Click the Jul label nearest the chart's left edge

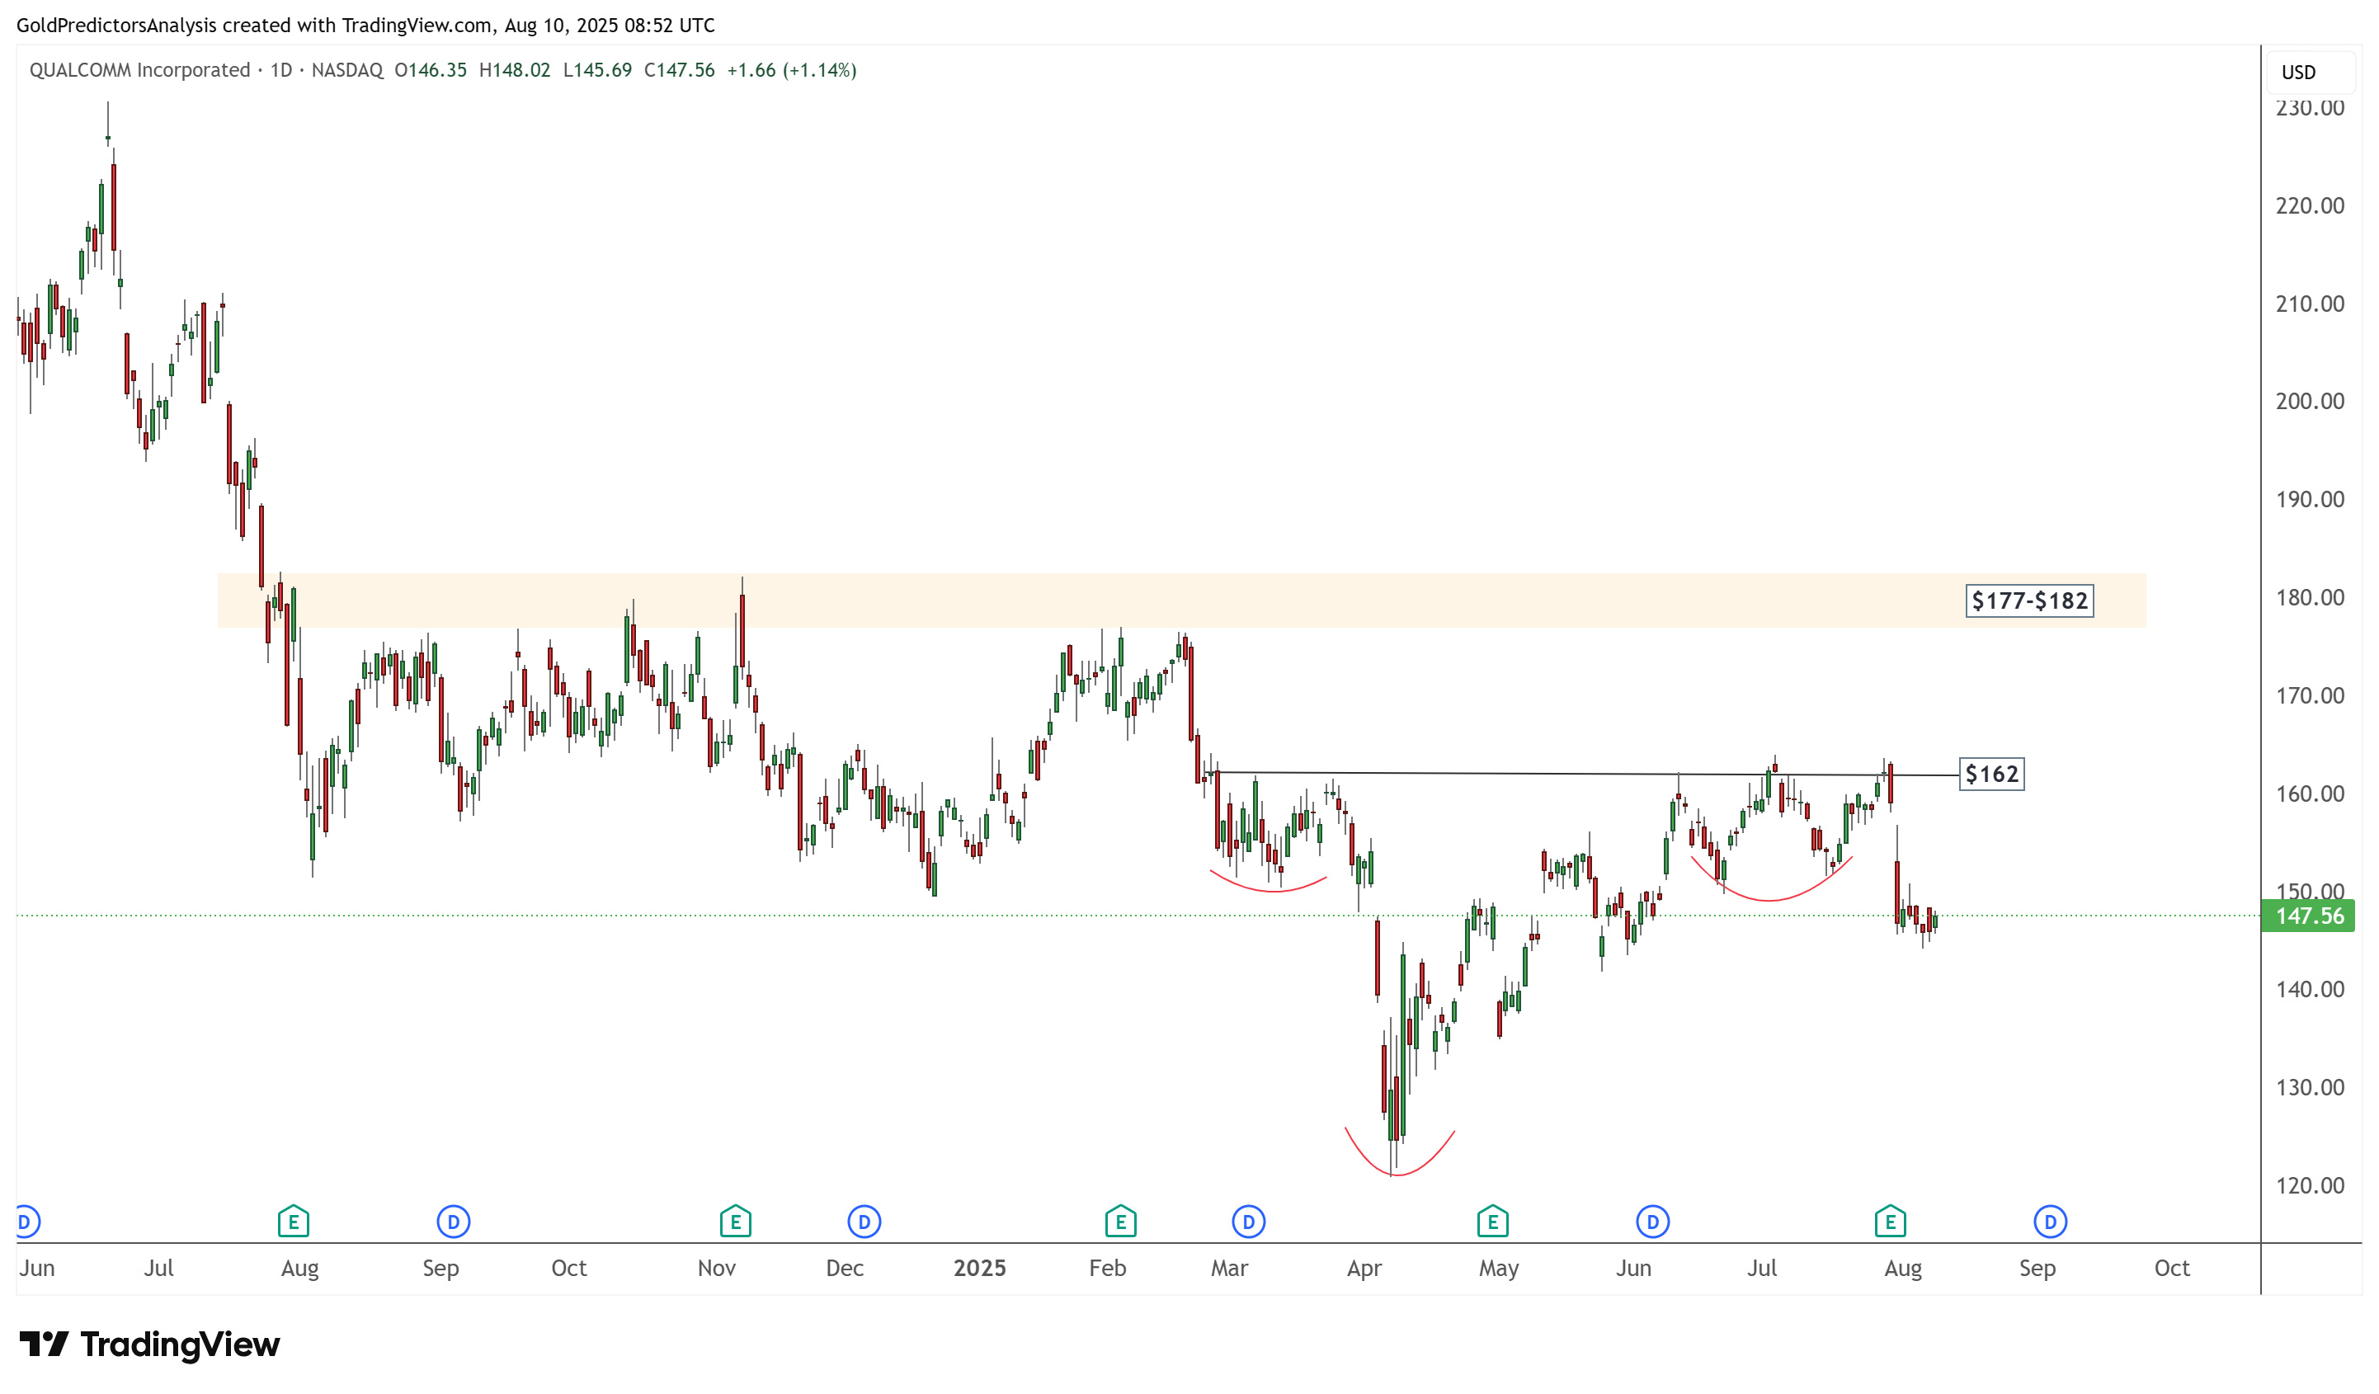[158, 1268]
